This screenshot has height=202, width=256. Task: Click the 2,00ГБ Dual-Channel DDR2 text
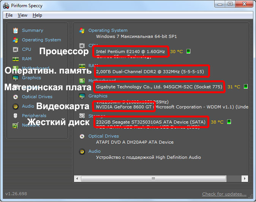[150, 72]
